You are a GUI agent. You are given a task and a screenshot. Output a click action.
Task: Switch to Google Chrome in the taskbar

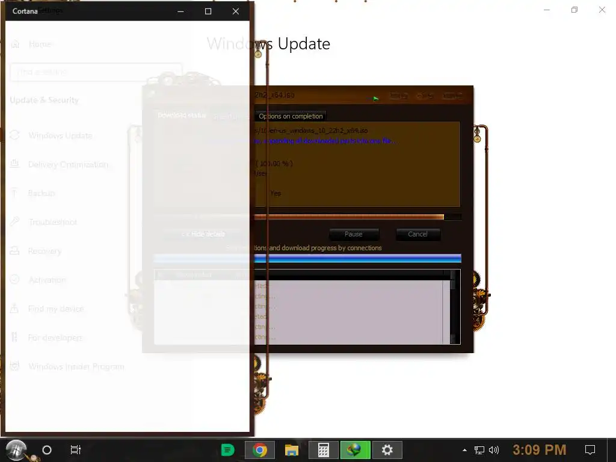[x=260, y=450]
